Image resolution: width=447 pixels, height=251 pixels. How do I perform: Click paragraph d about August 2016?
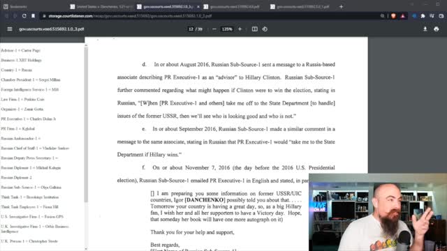click(226, 90)
